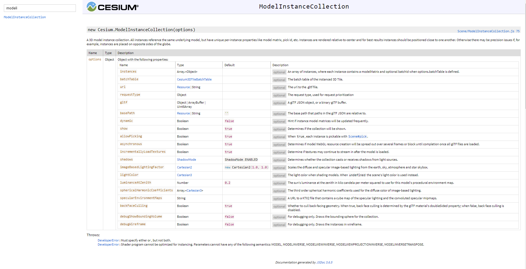Select the 'debugShowBoundingVolume' parameter name

click(141, 216)
